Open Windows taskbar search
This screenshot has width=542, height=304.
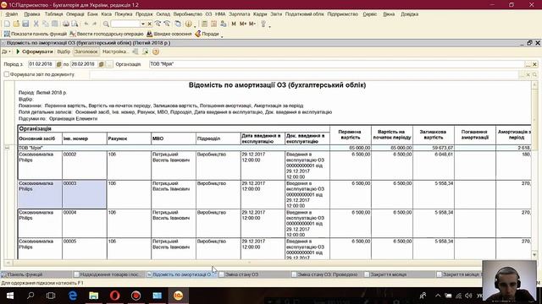30,296
